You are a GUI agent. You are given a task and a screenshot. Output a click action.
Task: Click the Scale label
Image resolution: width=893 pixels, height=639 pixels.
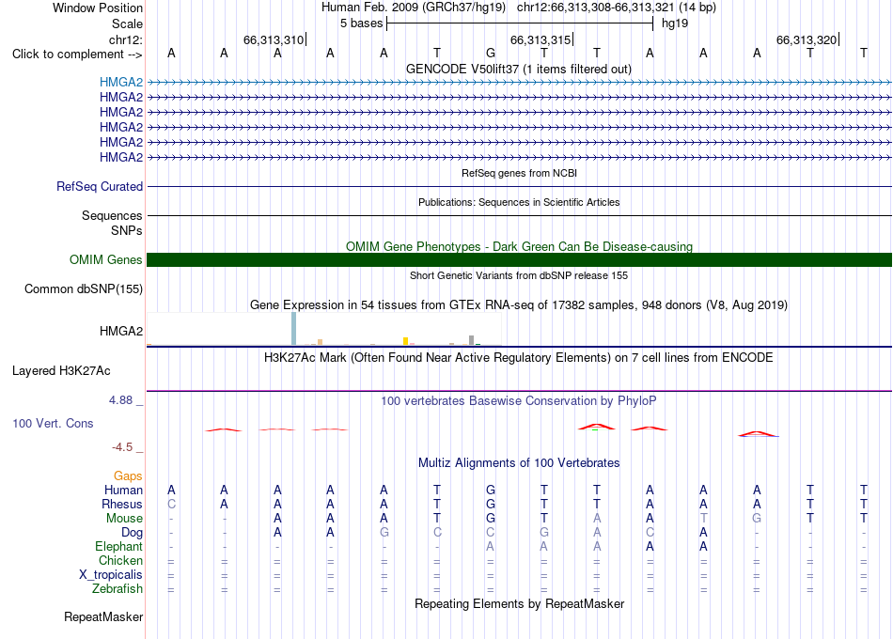127,23
